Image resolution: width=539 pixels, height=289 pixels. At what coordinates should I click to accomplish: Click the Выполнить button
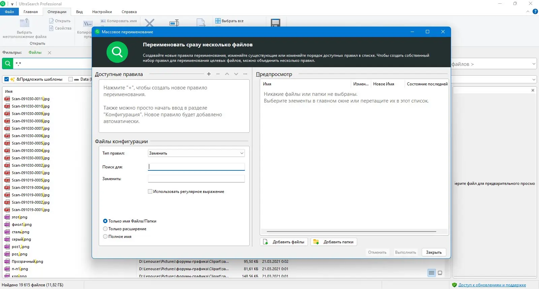(x=406, y=252)
